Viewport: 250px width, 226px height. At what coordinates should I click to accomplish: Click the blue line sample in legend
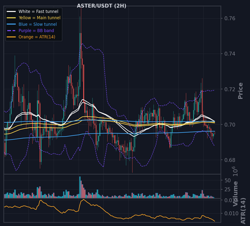click(11, 24)
